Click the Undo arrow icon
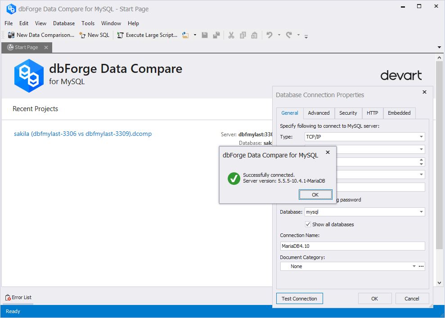 [x=270, y=35]
